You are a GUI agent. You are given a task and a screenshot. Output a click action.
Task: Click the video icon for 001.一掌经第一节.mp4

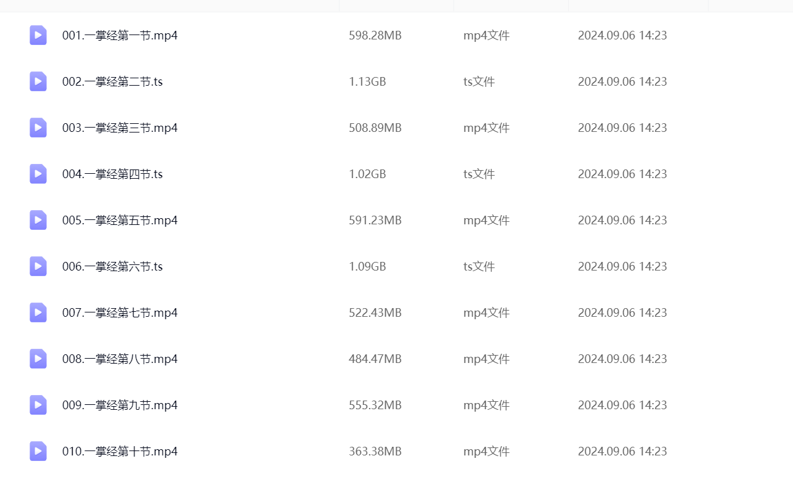pos(38,35)
